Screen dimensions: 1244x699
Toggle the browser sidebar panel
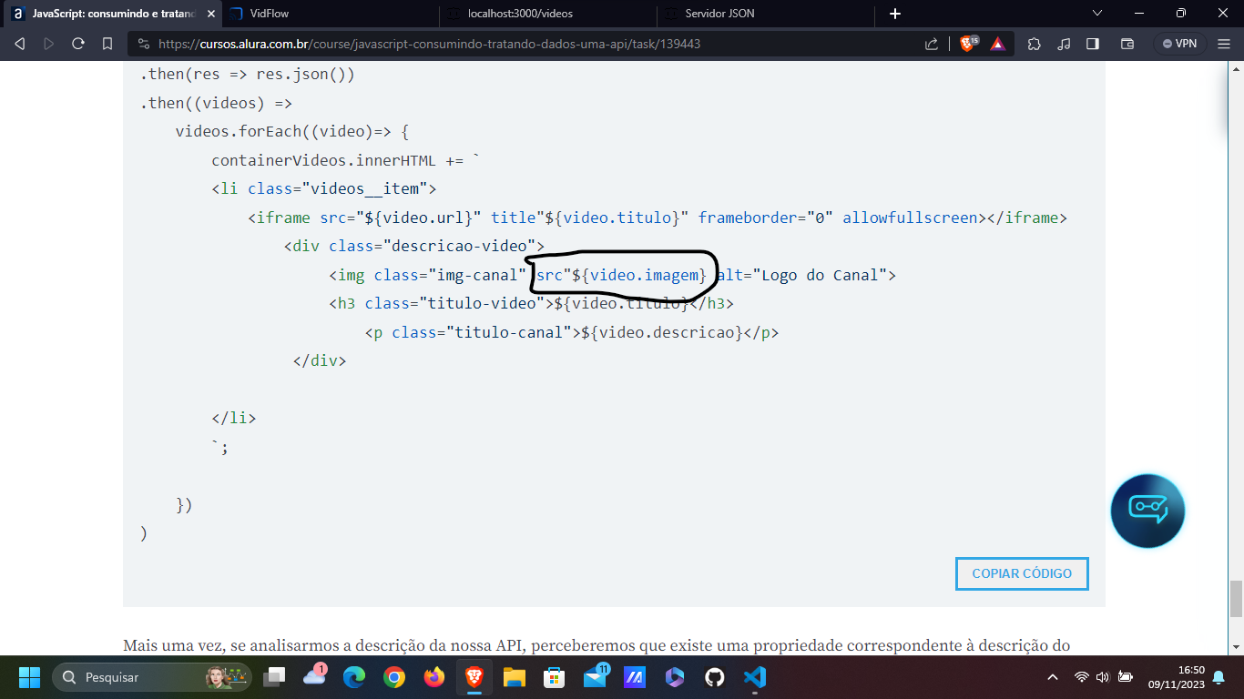click(1093, 44)
